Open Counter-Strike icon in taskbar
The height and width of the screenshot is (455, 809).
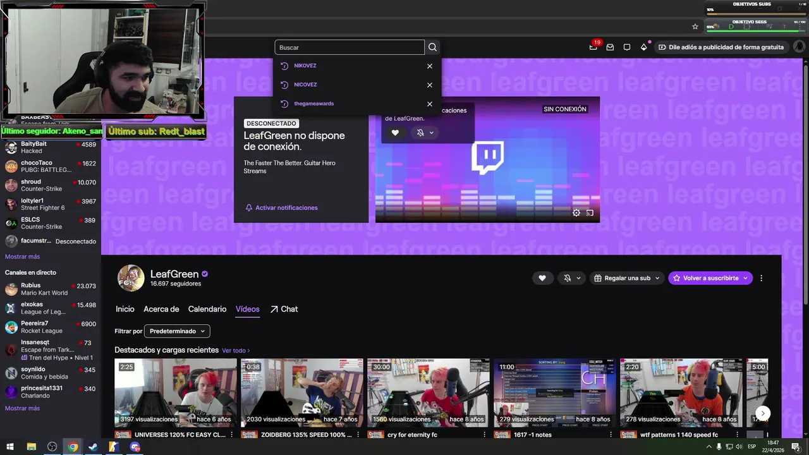[114, 447]
